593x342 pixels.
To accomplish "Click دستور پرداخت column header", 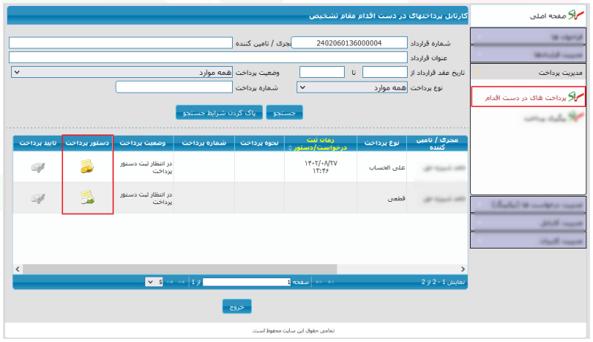I will pos(87,143).
